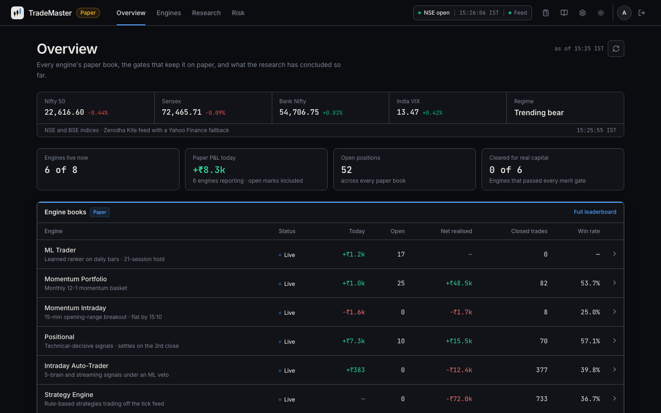661x413 pixels.
Task: Click the NSE open status indicator
Action: [x=434, y=13]
